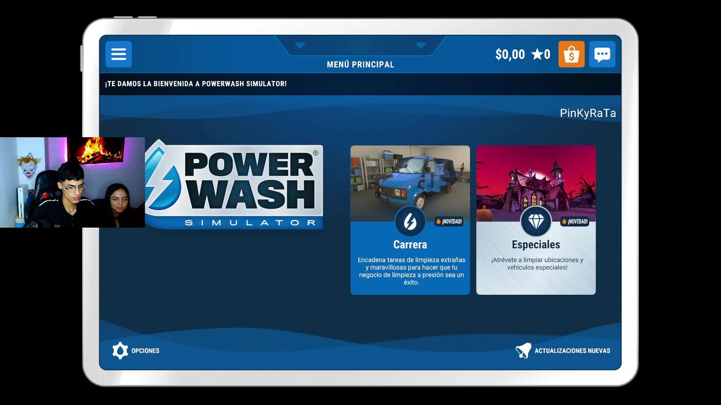Click the PowerWash Simulator logo
Viewport: 721px width, 405px height.
coord(234,184)
